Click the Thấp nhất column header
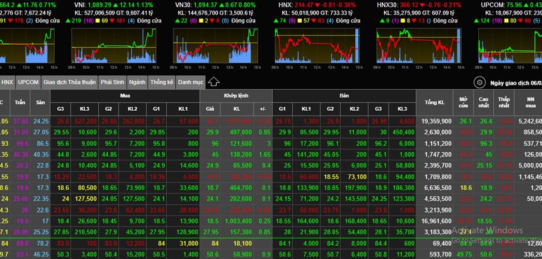This screenshot has height=259, width=542. (x=503, y=103)
